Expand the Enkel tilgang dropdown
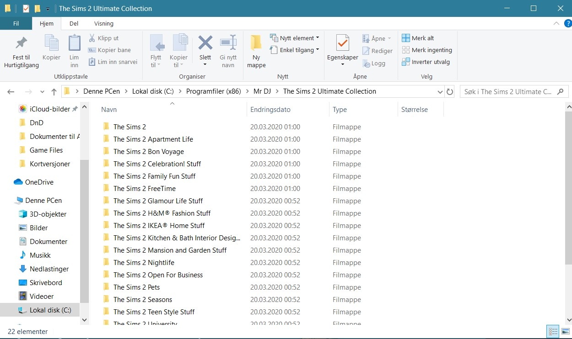The height and width of the screenshot is (339, 572). pos(294,50)
